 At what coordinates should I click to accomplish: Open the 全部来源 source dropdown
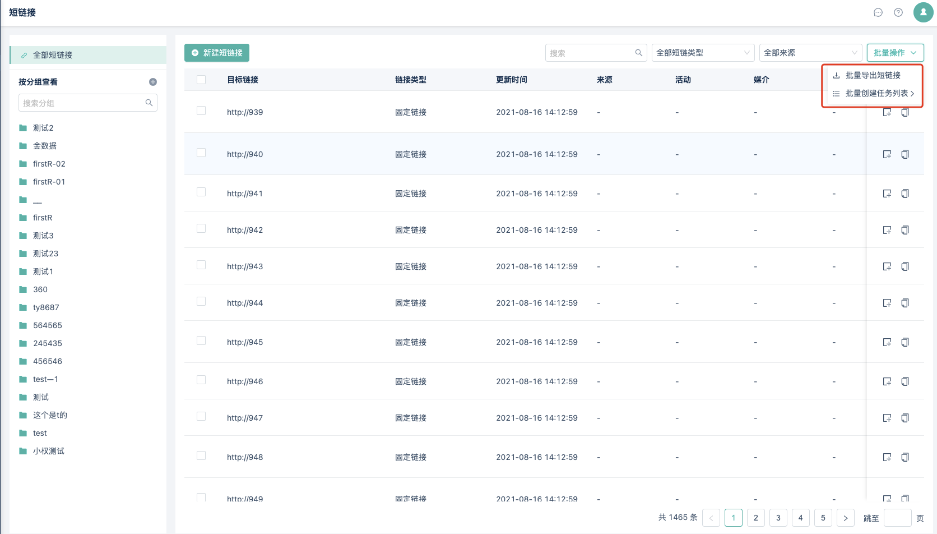pos(810,53)
